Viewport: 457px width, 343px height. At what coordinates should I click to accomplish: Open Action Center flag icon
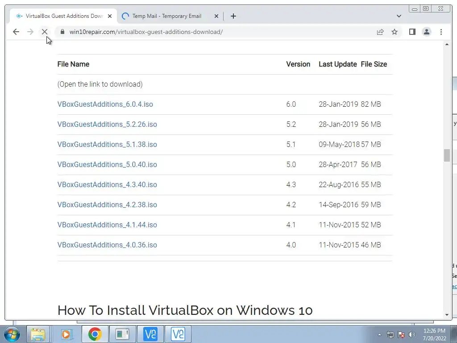[x=401, y=335]
